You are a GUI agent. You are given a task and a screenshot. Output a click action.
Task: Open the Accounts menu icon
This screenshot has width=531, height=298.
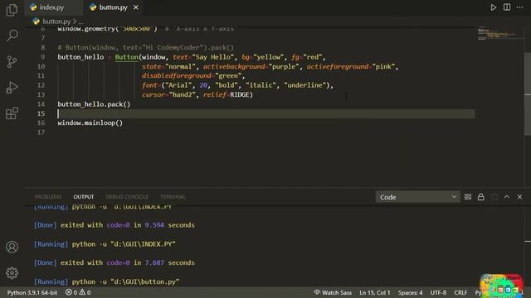click(x=12, y=247)
